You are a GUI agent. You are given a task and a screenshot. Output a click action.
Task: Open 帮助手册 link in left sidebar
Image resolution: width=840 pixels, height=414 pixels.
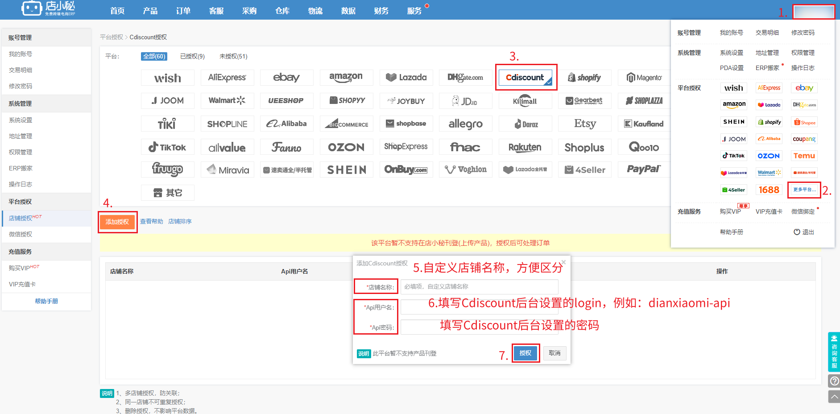point(46,301)
